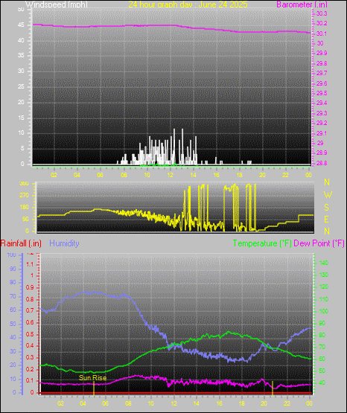Click the Rainfall (.in) legend label

21,243
